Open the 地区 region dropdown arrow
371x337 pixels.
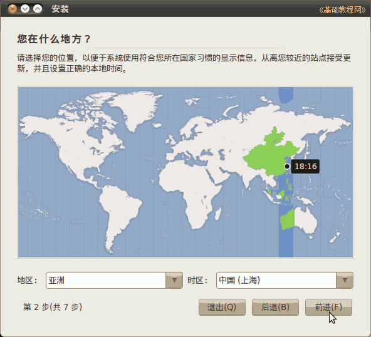pyautogui.click(x=174, y=280)
